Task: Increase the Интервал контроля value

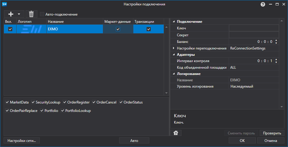Action: click(x=276, y=59)
